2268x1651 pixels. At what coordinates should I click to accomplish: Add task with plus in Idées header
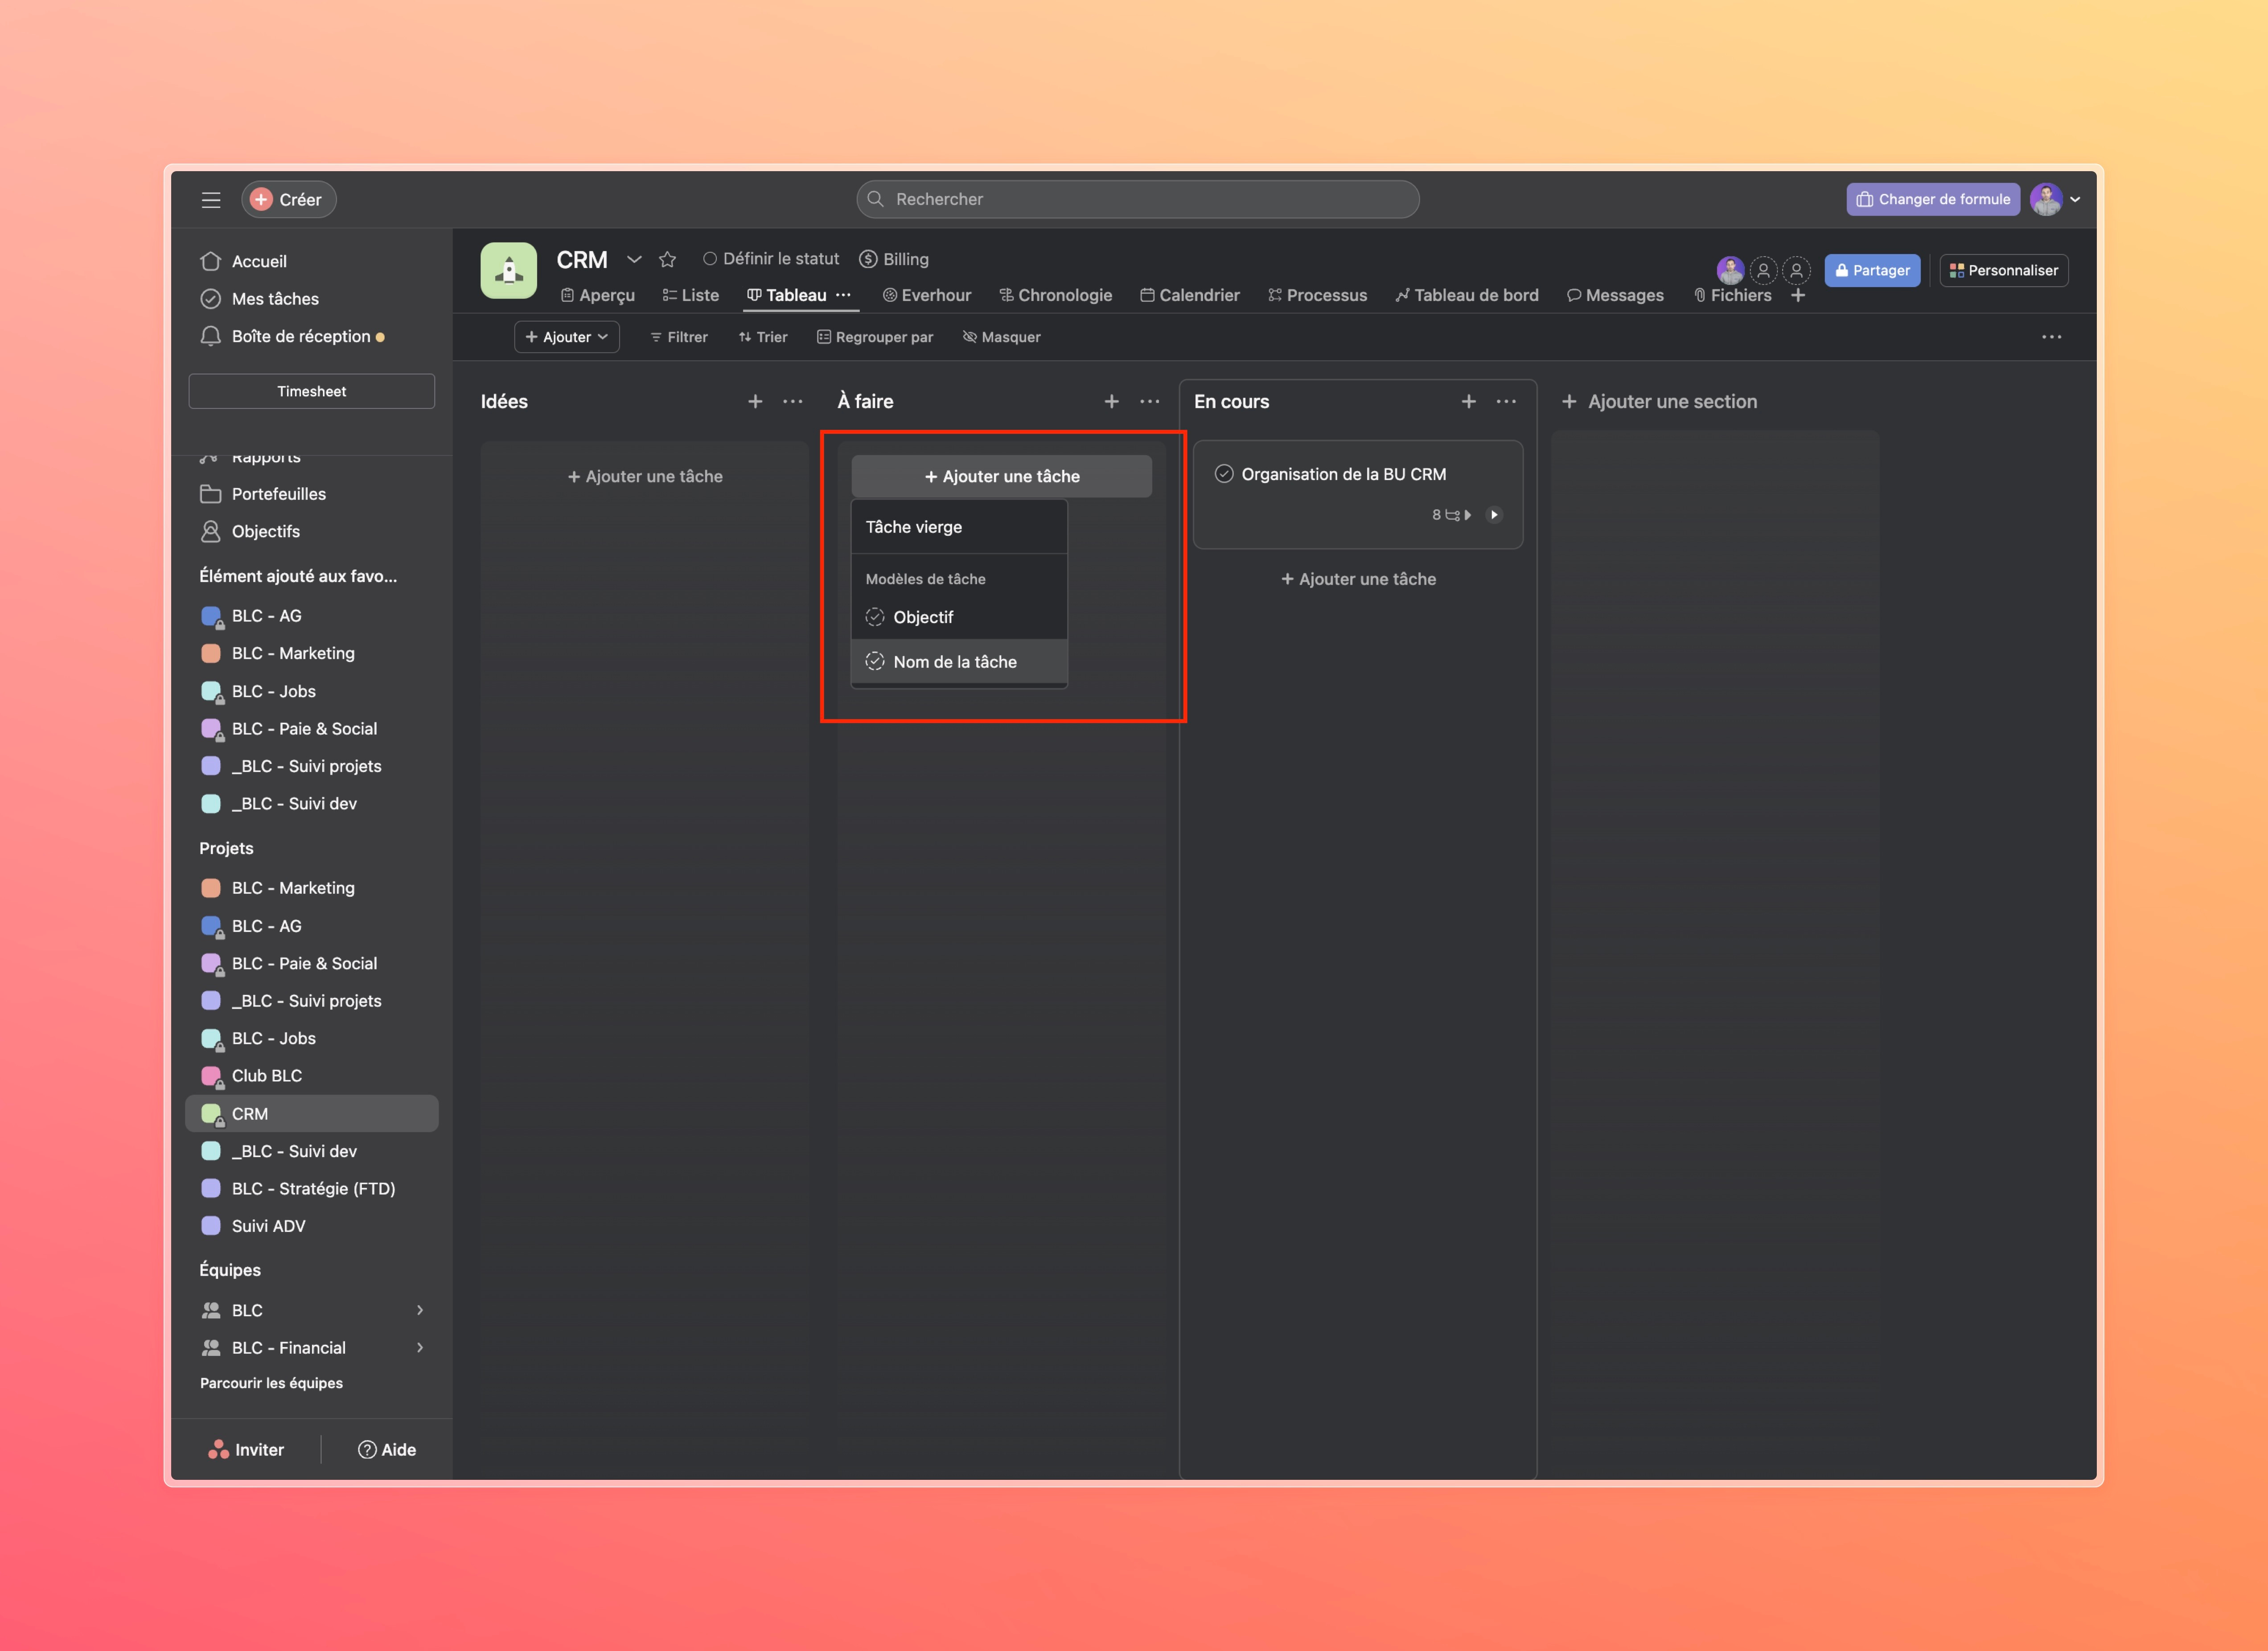755,401
